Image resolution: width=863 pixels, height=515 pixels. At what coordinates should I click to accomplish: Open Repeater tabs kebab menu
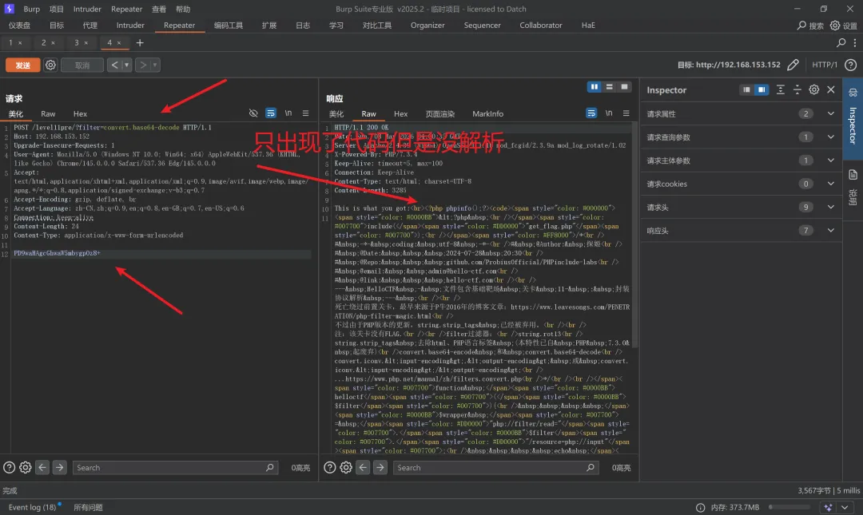(855, 42)
